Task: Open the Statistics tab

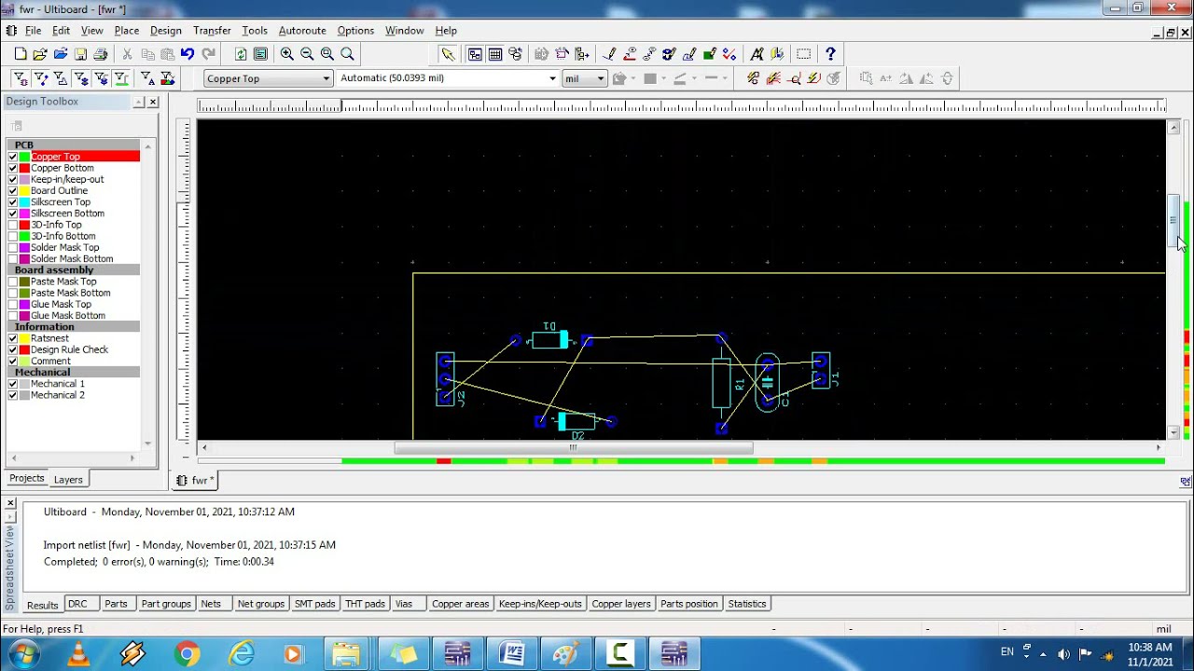Action: point(746,604)
